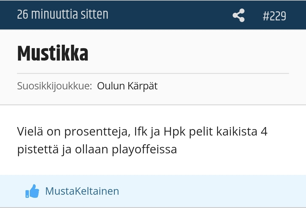Click the share icon in the post header
This screenshot has height=208, width=306.
coord(239,15)
